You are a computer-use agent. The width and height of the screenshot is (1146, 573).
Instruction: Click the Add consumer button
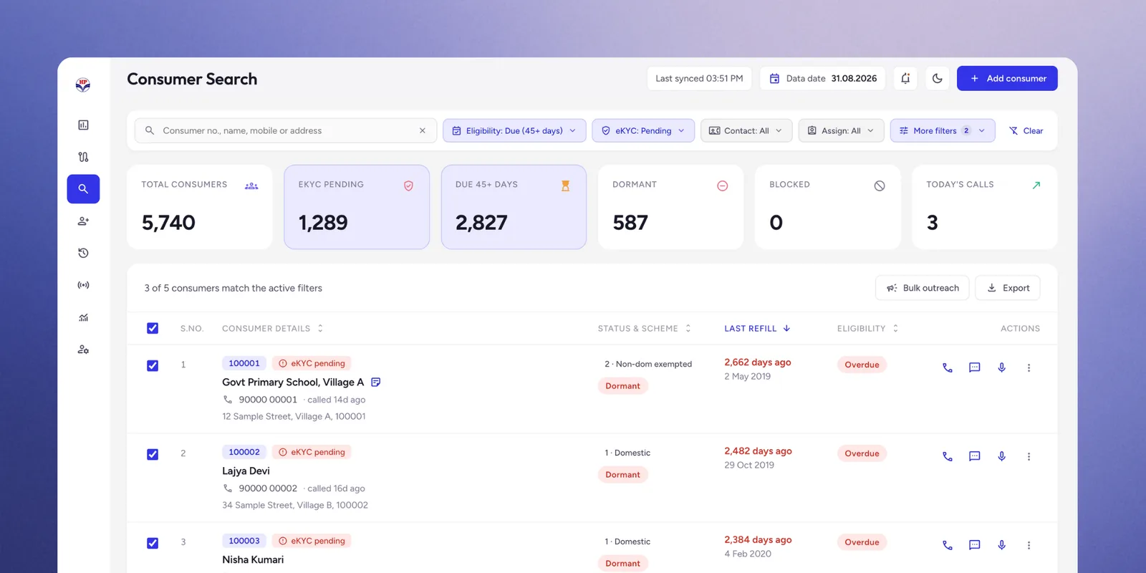[x=1007, y=79]
